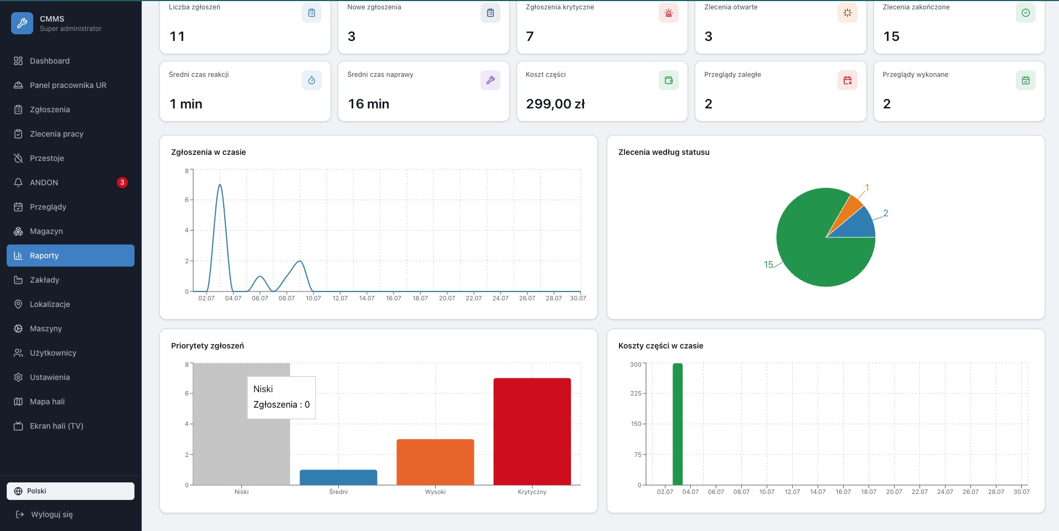Click the Zlecenia otwarte loader icon
This screenshot has width=1059, height=531.
[x=848, y=13]
